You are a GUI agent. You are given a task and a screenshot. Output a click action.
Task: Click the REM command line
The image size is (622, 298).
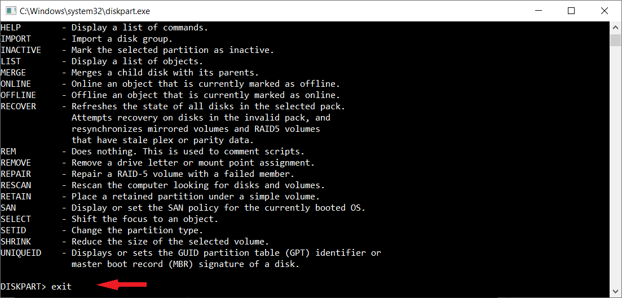(x=8, y=152)
